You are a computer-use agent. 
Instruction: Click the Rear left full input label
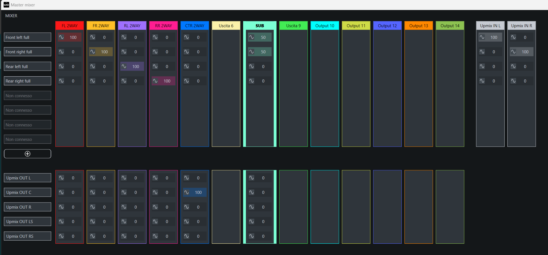[x=28, y=66]
